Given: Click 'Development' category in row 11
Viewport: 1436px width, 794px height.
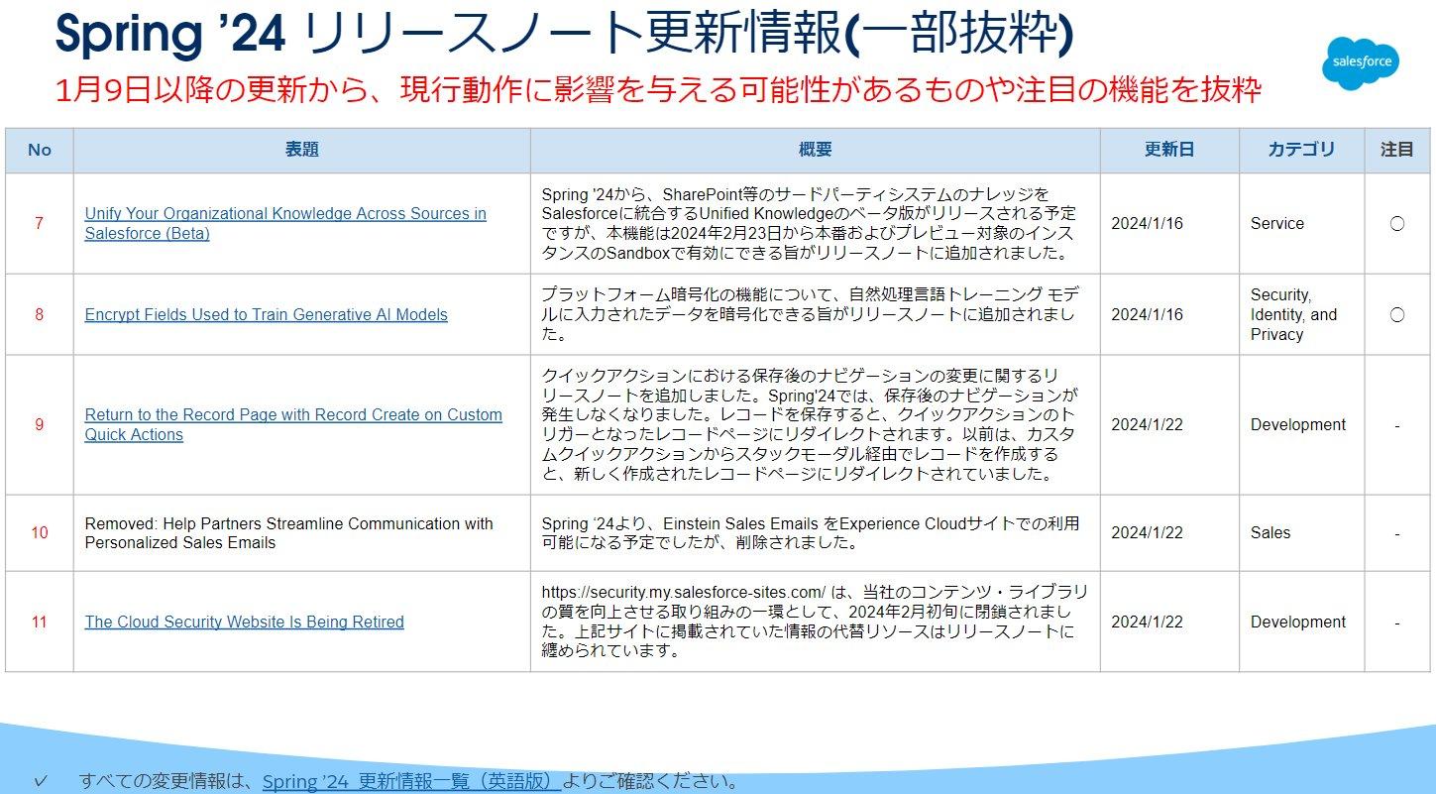Looking at the screenshot, I should tap(1298, 622).
